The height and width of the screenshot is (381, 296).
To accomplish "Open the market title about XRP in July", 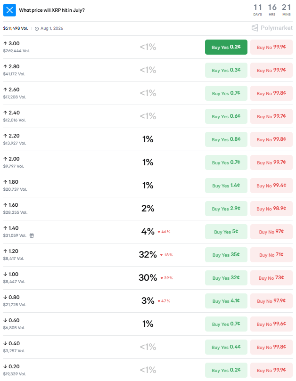I will click(52, 10).
